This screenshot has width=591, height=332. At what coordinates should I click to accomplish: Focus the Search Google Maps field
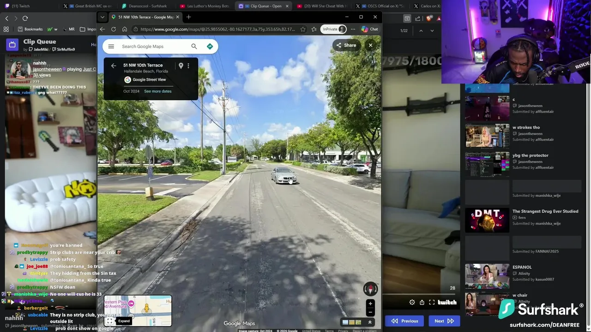154,47
